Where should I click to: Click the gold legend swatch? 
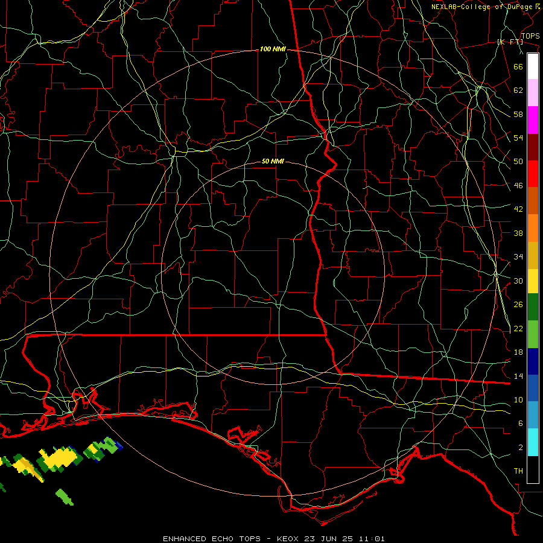[533, 256]
